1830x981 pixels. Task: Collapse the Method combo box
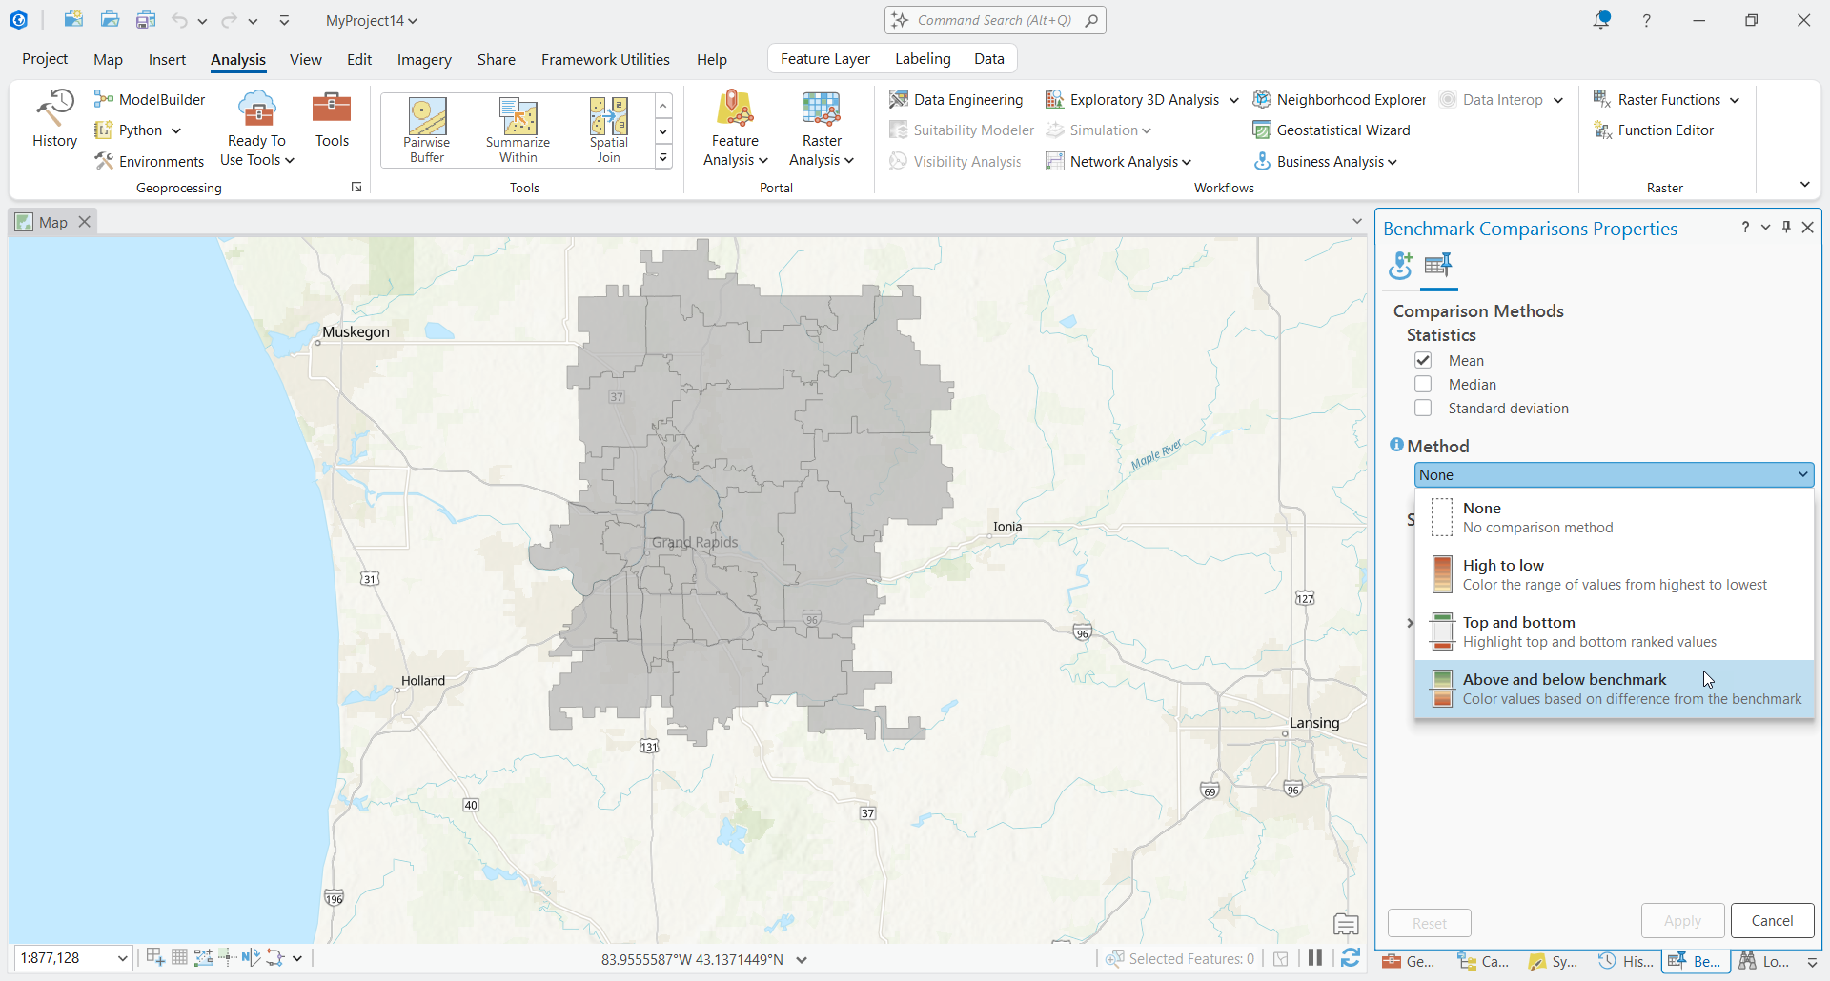[x=1802, y=474]
